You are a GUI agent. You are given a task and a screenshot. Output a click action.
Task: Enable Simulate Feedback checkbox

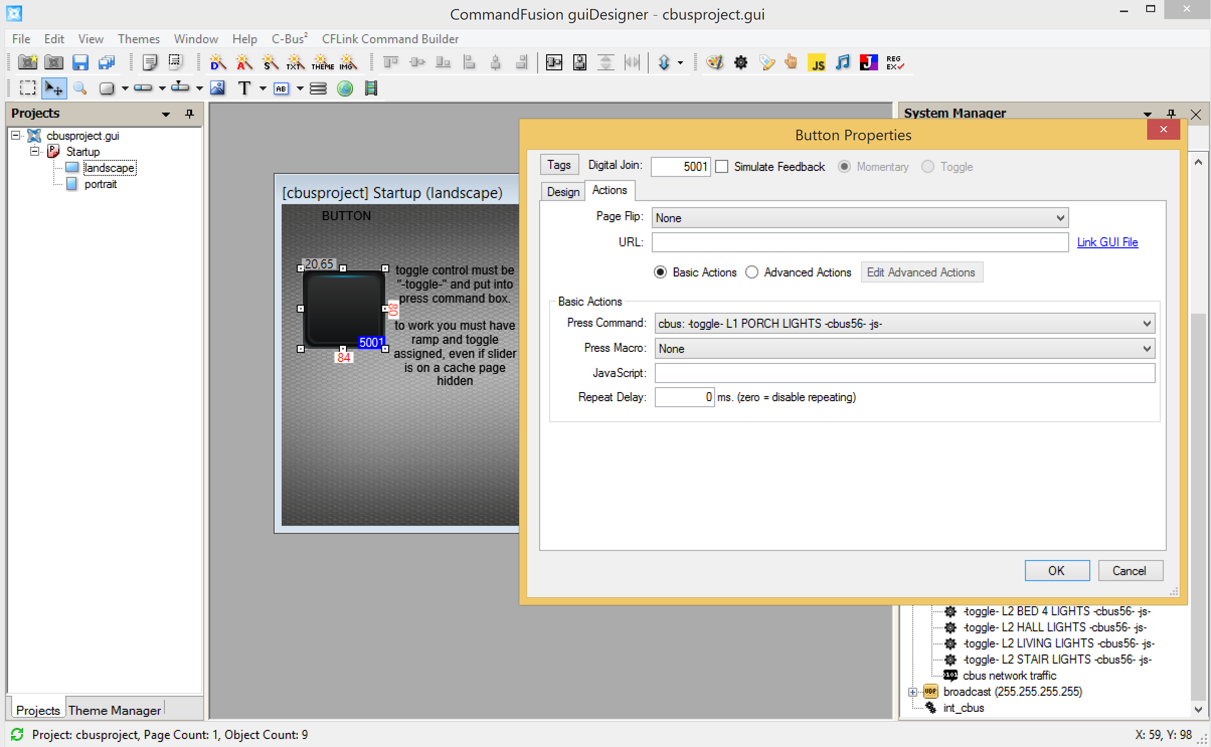(x=722, y=167)
